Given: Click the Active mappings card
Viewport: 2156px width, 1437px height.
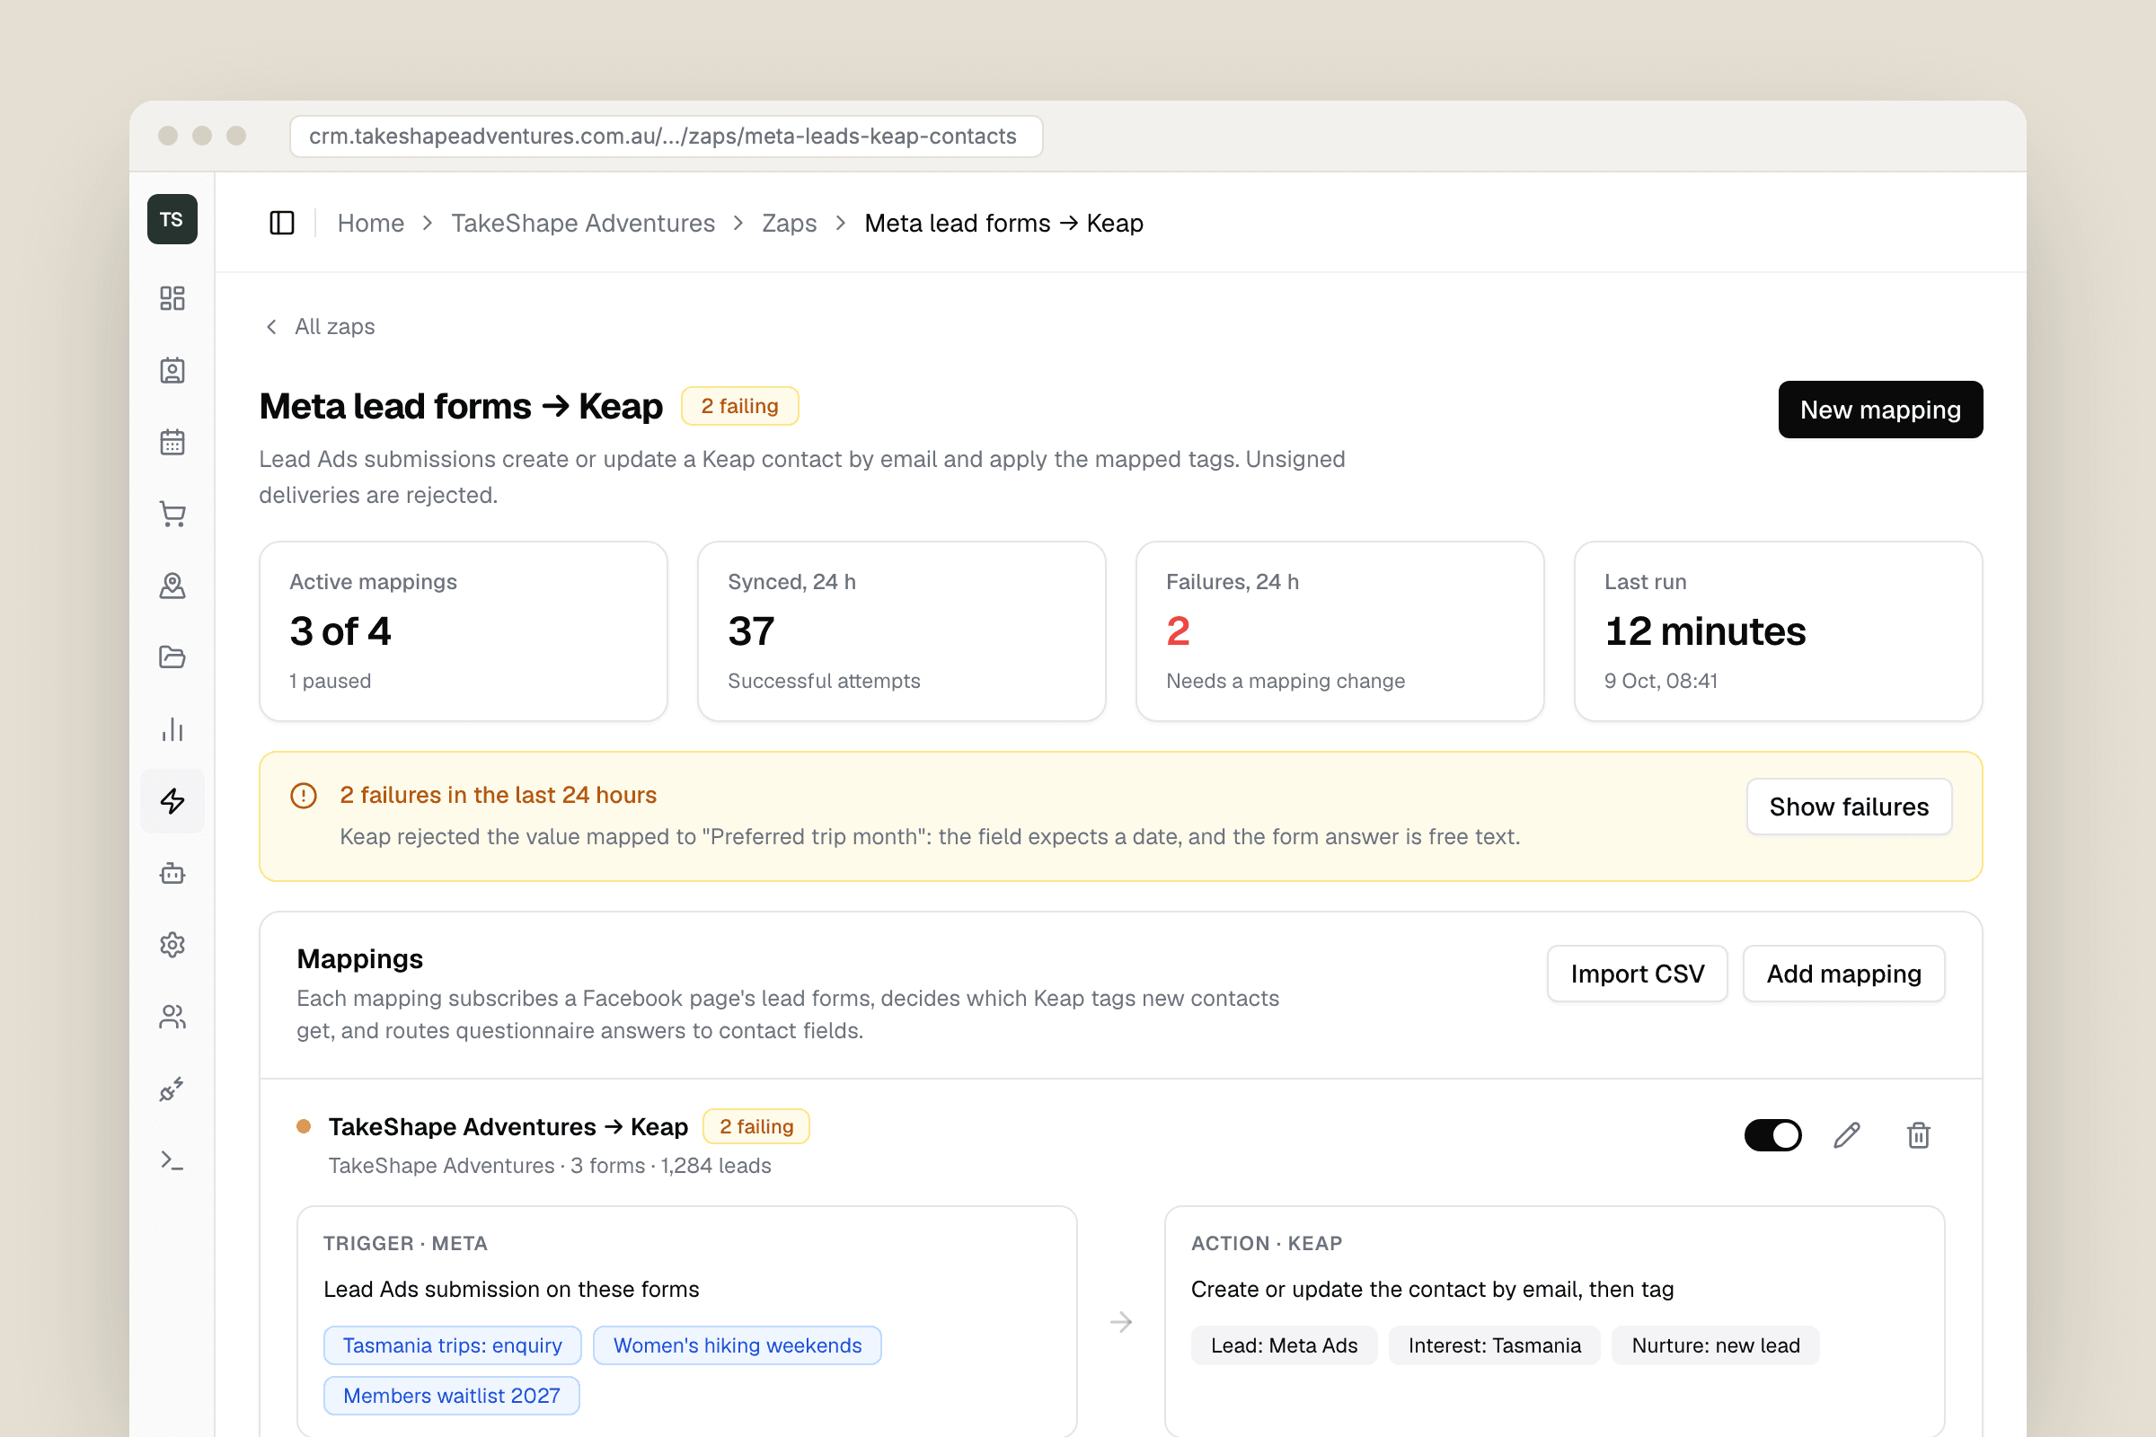Looking at the screenshot, I should [463, 631].
